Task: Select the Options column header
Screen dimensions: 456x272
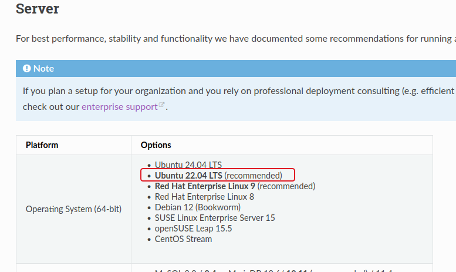Action: pyautogui.click(x=156, y=145)
